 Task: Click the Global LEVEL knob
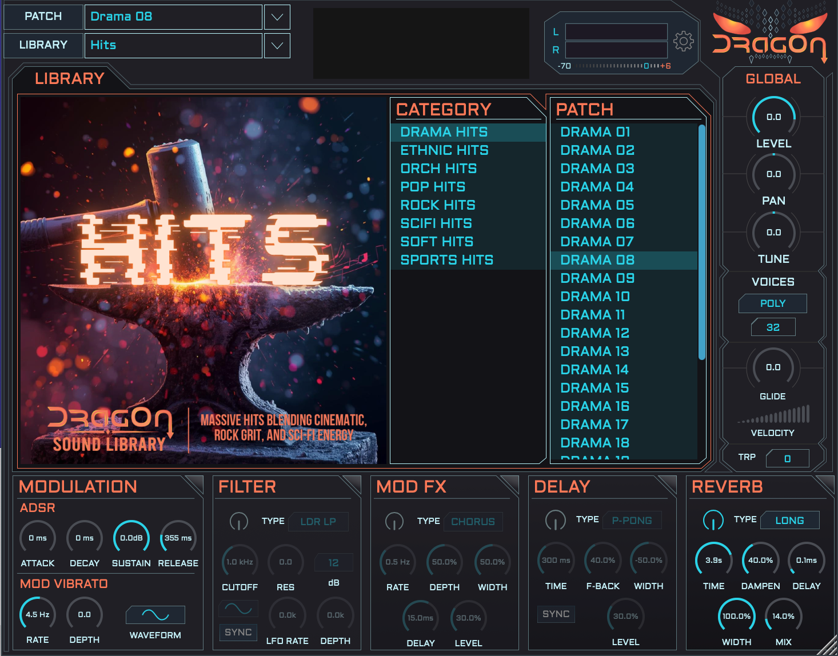(x=773, y=117)
